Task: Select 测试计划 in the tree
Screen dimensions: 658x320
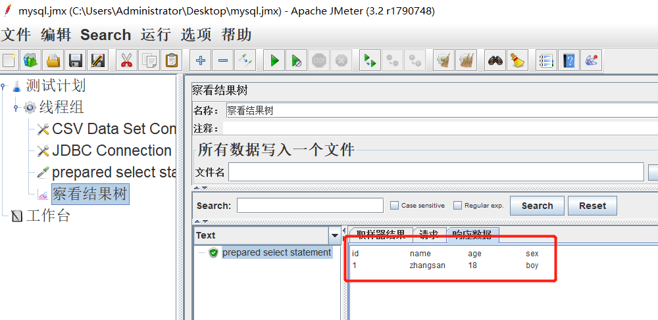Action: click(56, 86)
